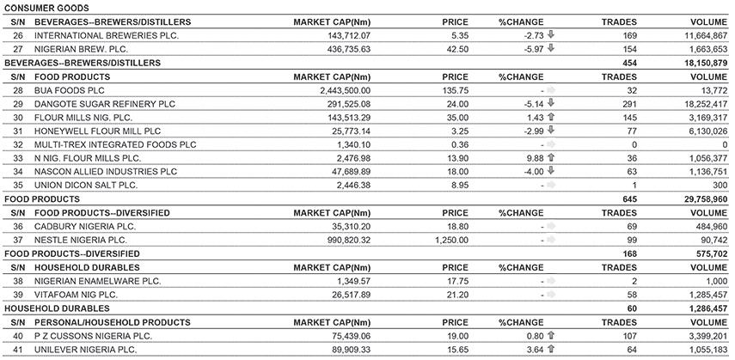Open the Nestle Nigeria PLC. row
Viewport: 735px width, 360px height.
(x=365, y=240)
